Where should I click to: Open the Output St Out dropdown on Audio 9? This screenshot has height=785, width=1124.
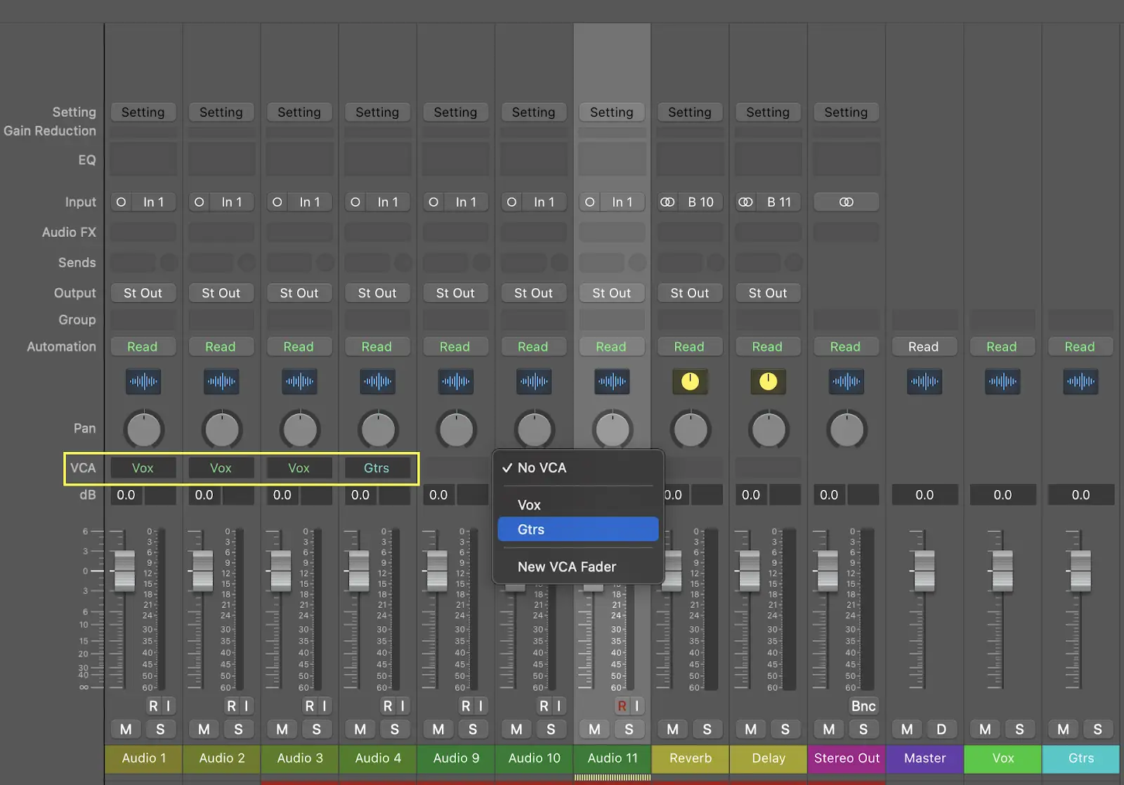(x=455, y=293)
